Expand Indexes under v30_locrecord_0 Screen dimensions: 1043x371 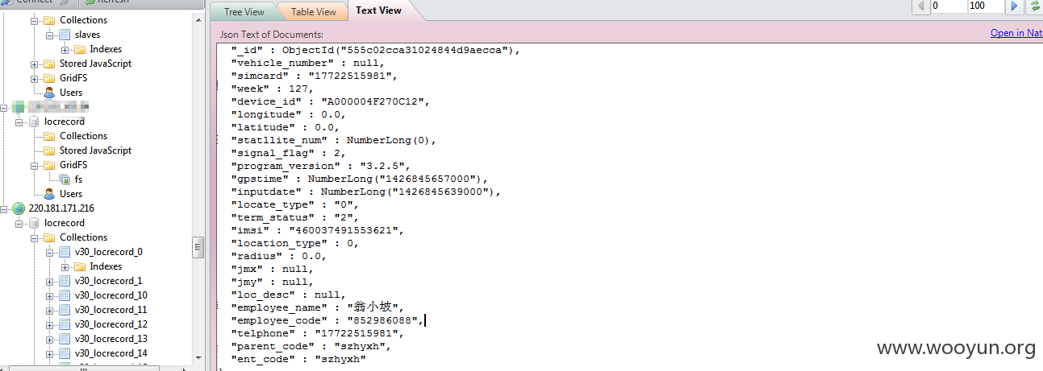tap(64, 266)
